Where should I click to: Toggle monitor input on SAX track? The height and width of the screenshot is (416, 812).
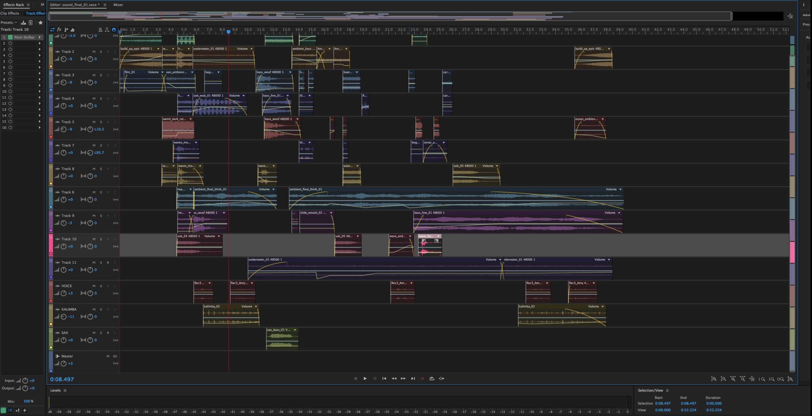tap(115, 333)
